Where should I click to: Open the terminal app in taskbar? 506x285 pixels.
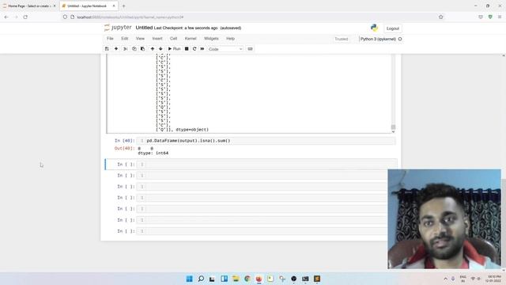[305, 279]
